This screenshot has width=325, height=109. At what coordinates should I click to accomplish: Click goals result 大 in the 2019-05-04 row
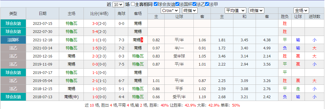pyautogui.click(x=314, y=81)
